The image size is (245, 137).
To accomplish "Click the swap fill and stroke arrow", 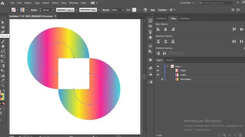I will coord(4,91).
